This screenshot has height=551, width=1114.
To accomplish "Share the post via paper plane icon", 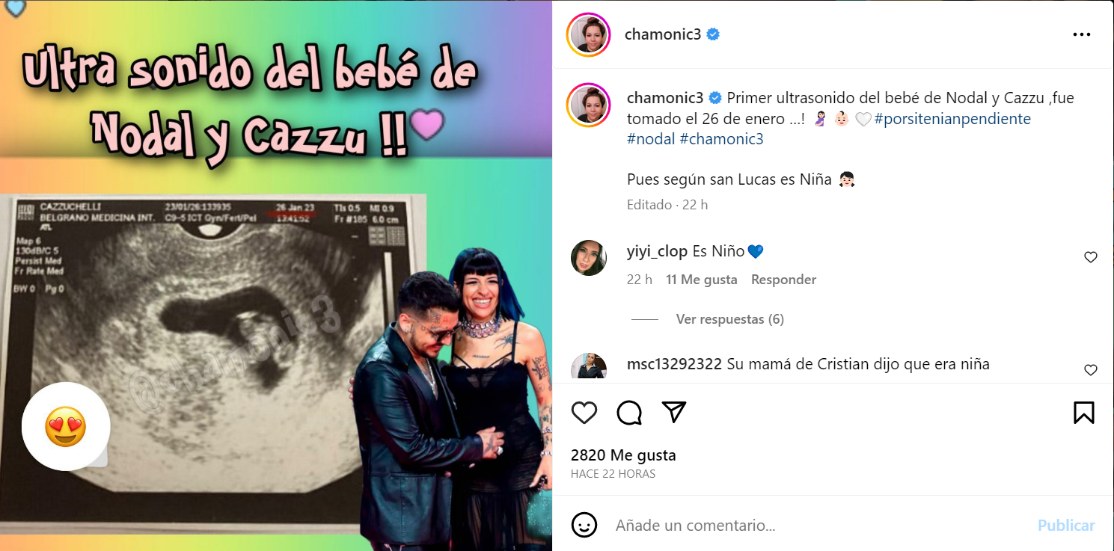I will click(674, 412).
